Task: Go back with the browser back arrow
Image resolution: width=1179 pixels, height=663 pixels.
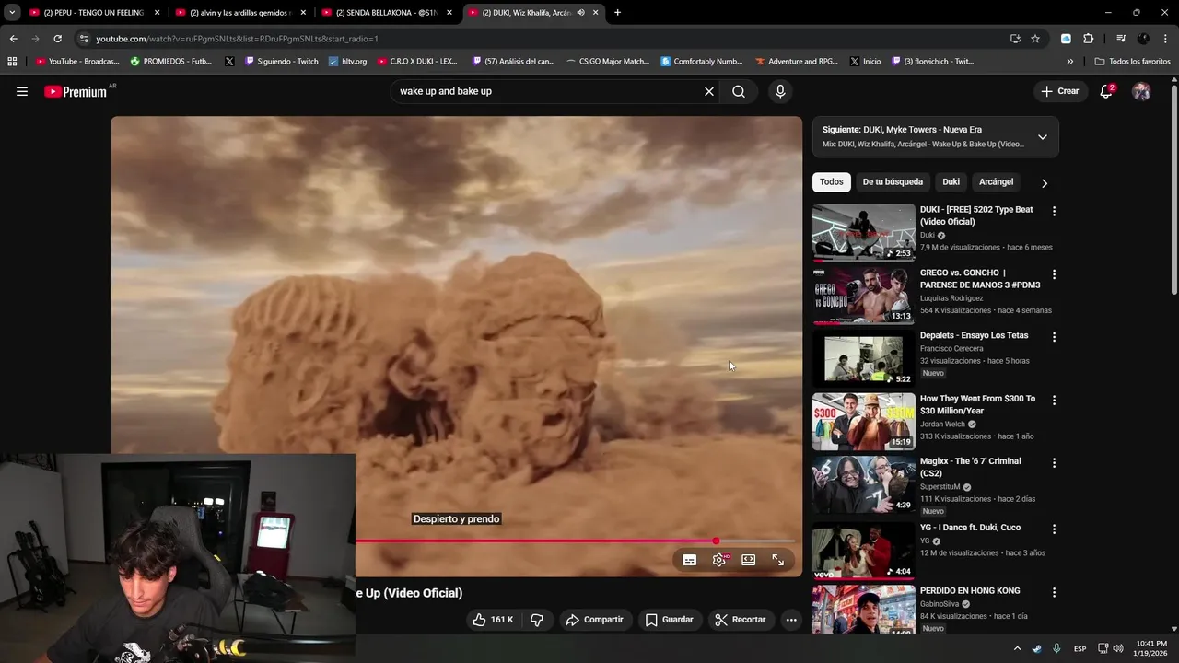Action: click(13, 39)
